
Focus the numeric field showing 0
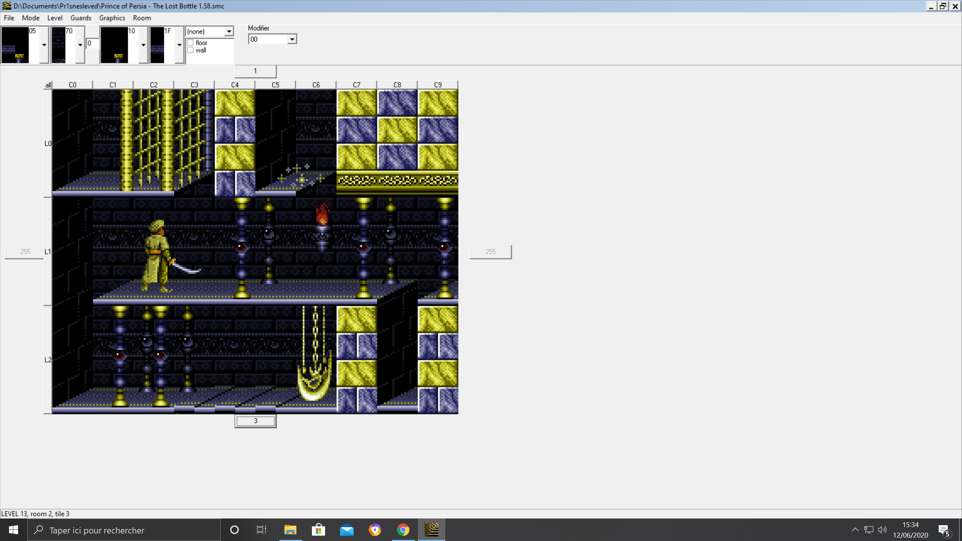(x=92, y=43)
